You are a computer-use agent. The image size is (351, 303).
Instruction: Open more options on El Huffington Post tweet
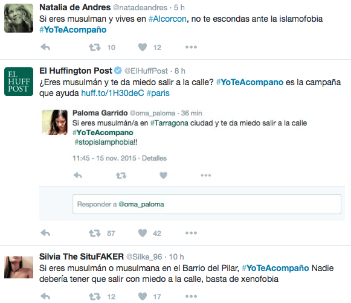[x=191, y=233]
